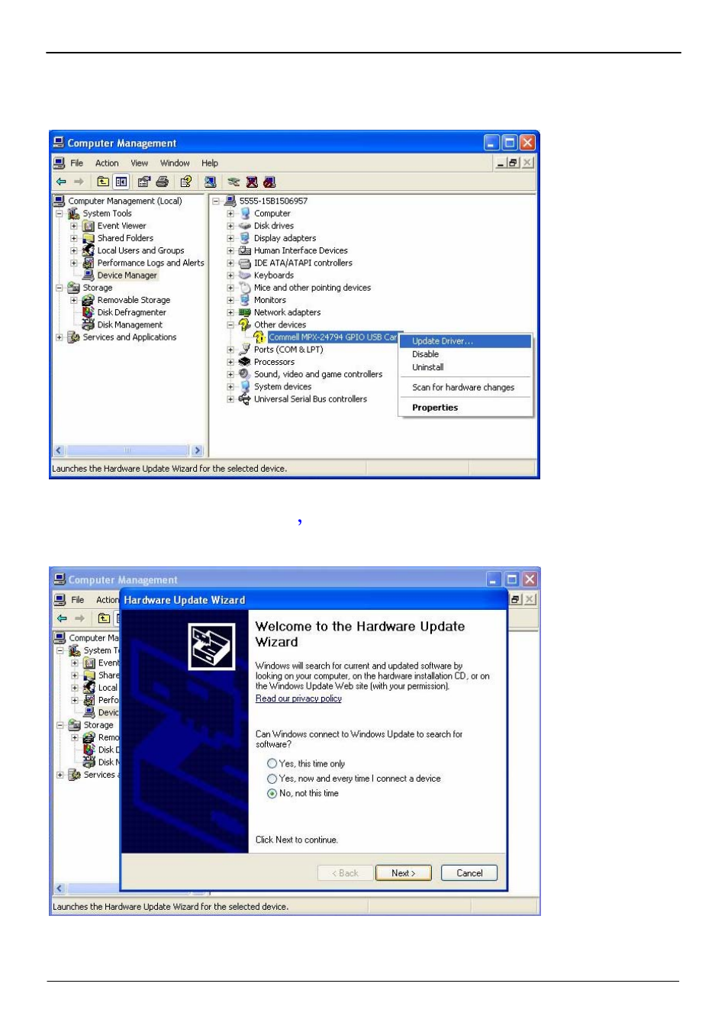Open View menu in top window
The image size is (728, 1032).
tap(139, 163)
